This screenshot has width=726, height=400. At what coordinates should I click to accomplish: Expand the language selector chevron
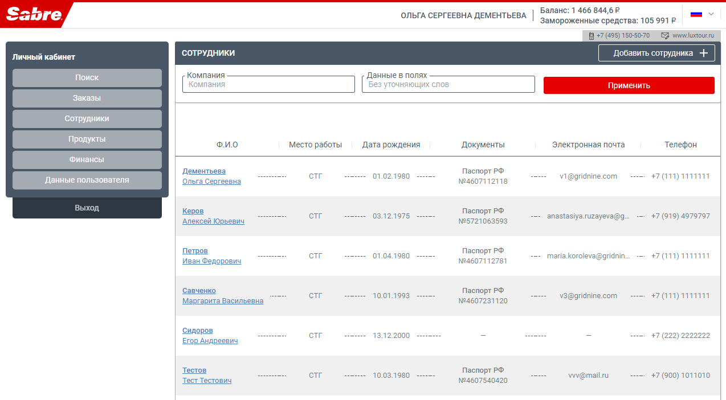[711, 14]
